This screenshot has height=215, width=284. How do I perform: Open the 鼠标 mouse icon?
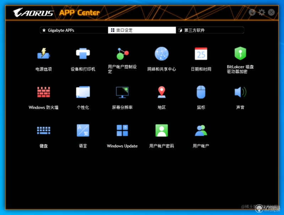click(x=201, y=92)
